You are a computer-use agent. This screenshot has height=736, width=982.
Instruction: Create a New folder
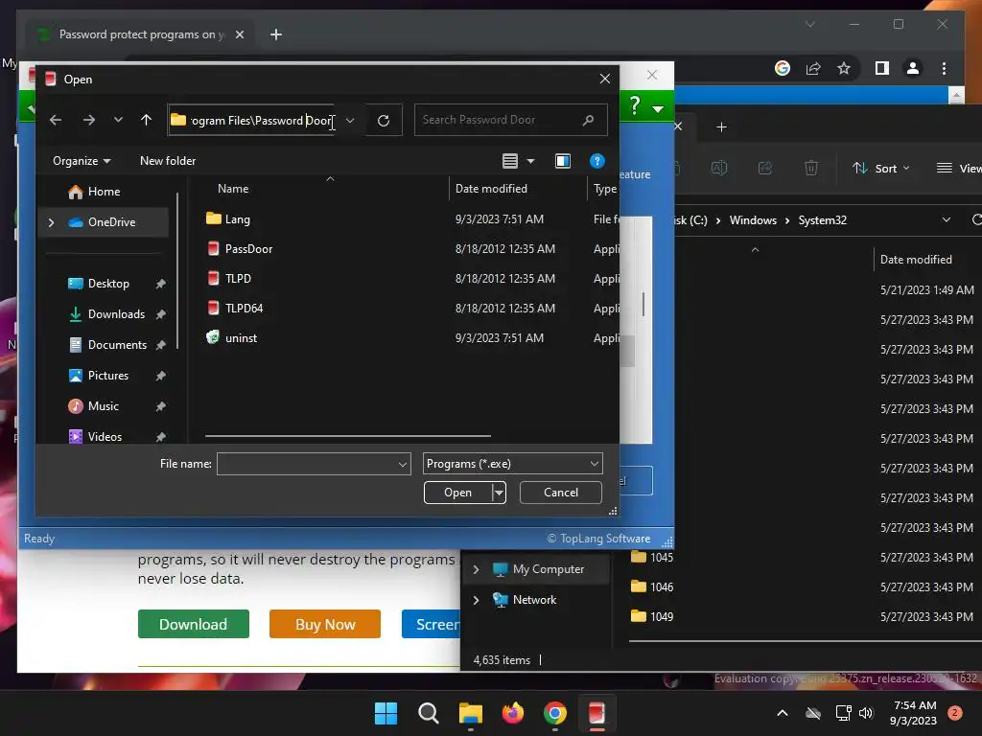pos(168,161)
